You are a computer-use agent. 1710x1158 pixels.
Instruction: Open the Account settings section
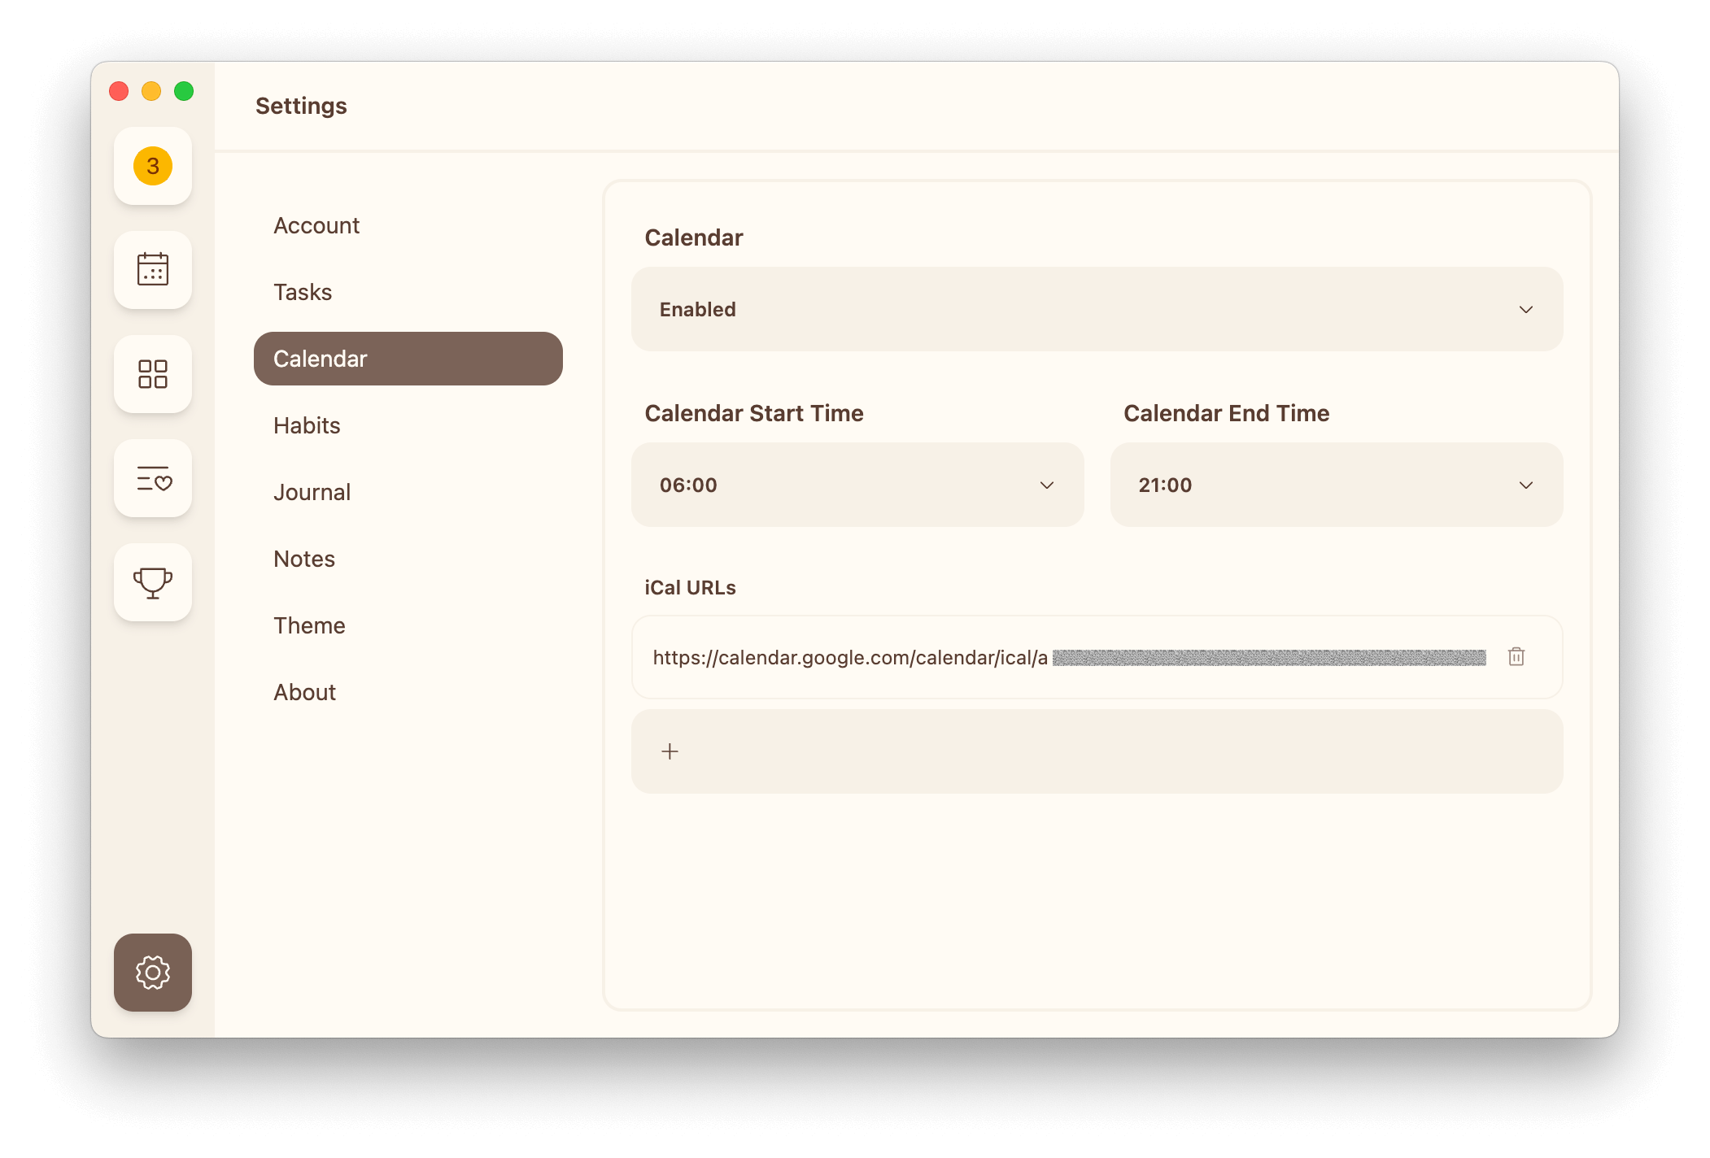click(408, 225)
